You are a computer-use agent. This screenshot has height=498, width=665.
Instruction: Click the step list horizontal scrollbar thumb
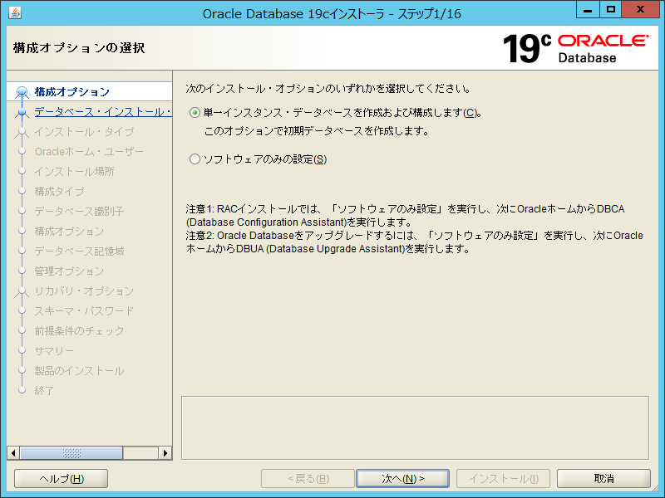tap(71, 453)
